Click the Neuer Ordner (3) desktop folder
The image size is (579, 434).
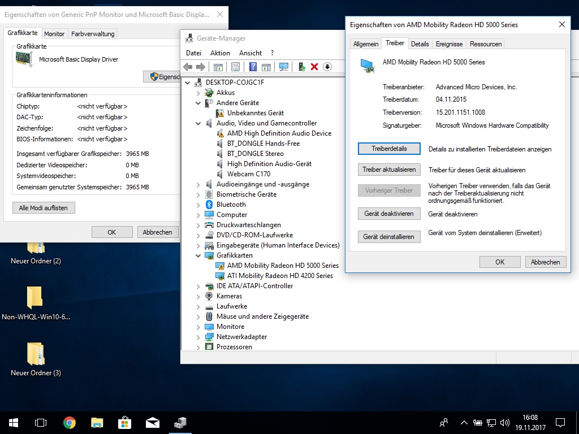click(x=36, y=359)
